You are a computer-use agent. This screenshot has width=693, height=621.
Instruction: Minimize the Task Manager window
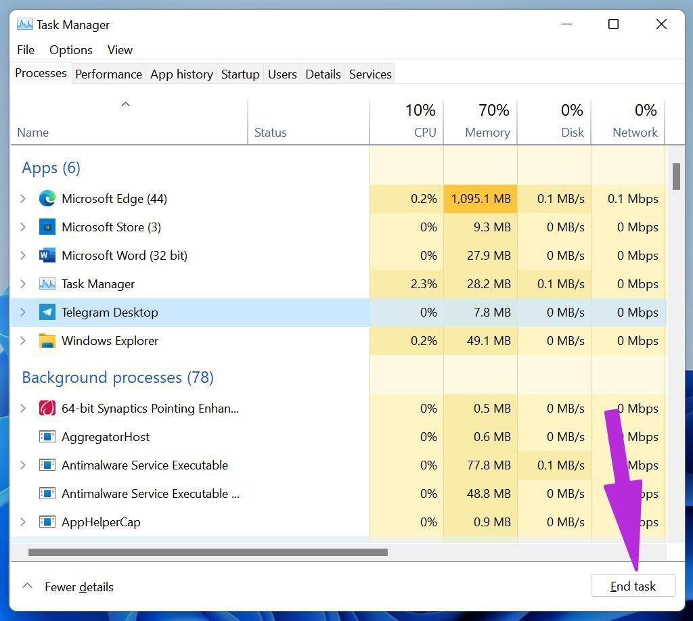tap(566, 24)
